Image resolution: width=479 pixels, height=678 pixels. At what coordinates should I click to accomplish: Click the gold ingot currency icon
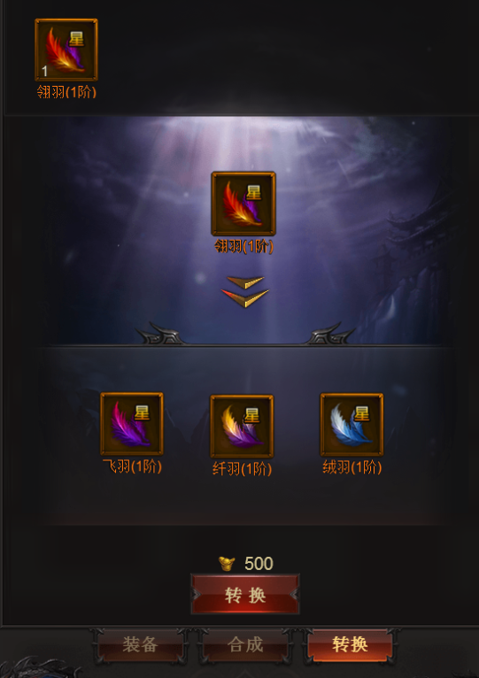(227, 564)
